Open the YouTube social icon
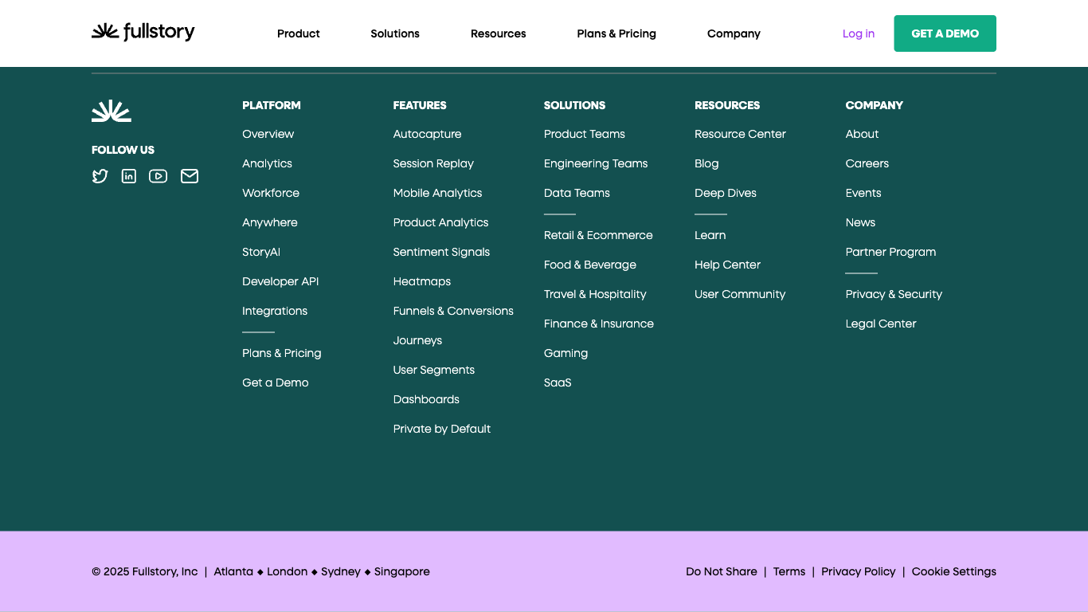The height and width of the screenshot is (612, 1088). coord(159,176)
